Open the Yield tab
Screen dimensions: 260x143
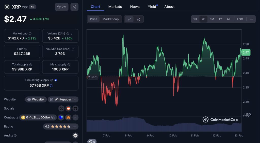tap(152, 7)
